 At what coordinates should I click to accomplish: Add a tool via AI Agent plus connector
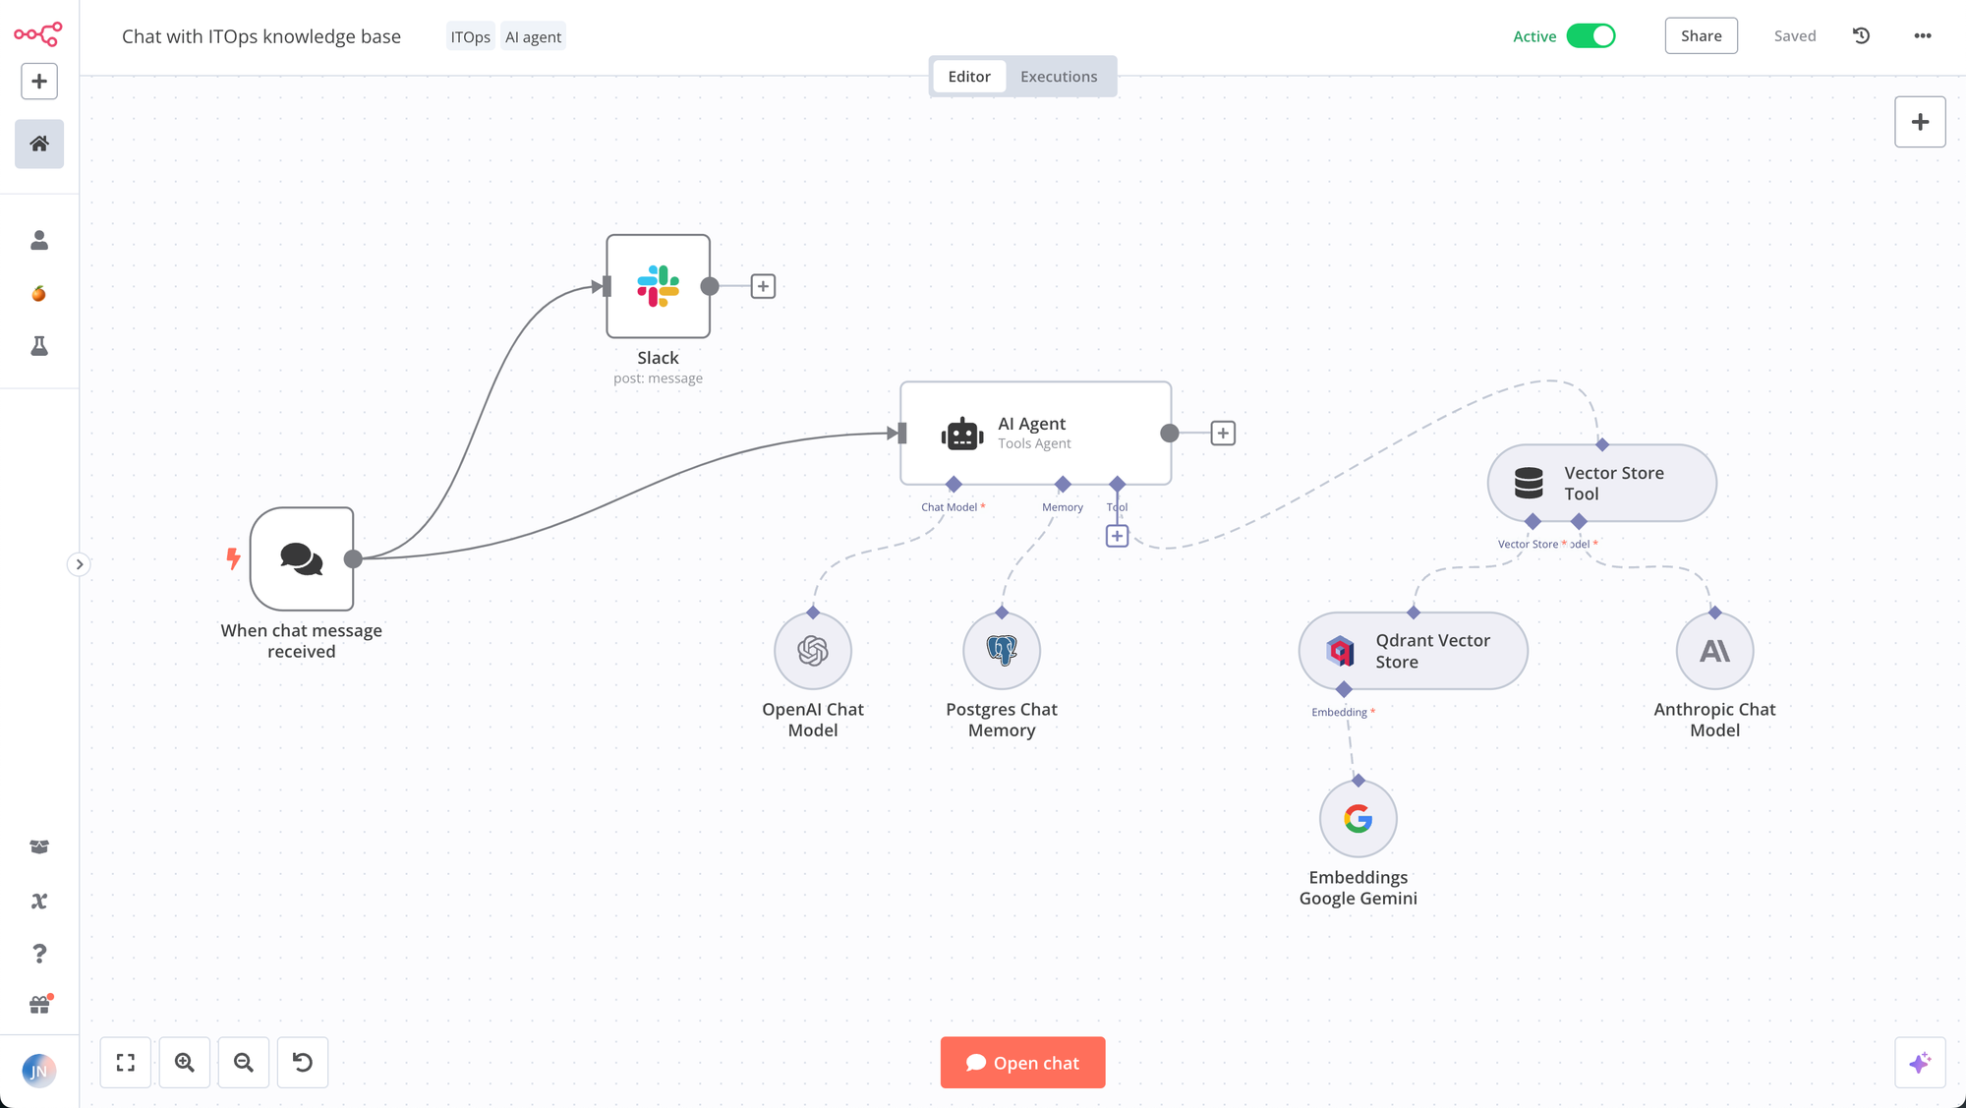click(x=1117, y=536)
